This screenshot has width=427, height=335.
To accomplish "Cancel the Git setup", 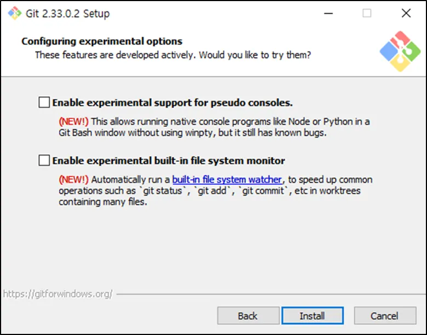I will pos(384,315).
